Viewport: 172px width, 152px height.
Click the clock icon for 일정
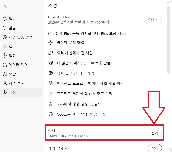[5, 56]
